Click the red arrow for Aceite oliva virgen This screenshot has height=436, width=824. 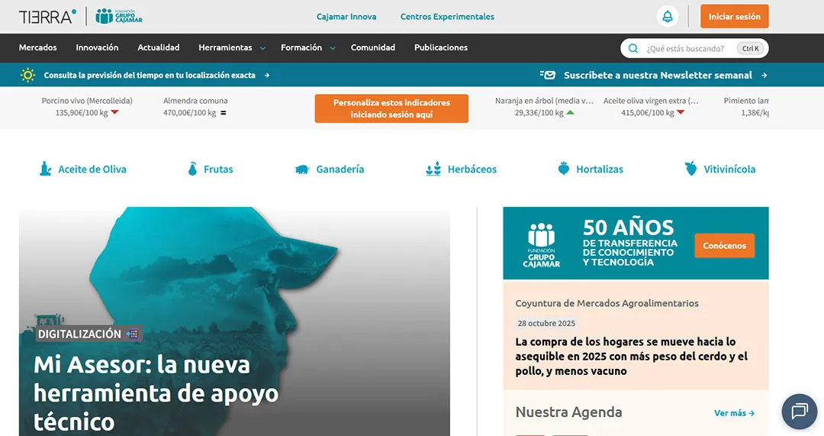[x=681, y=112]
